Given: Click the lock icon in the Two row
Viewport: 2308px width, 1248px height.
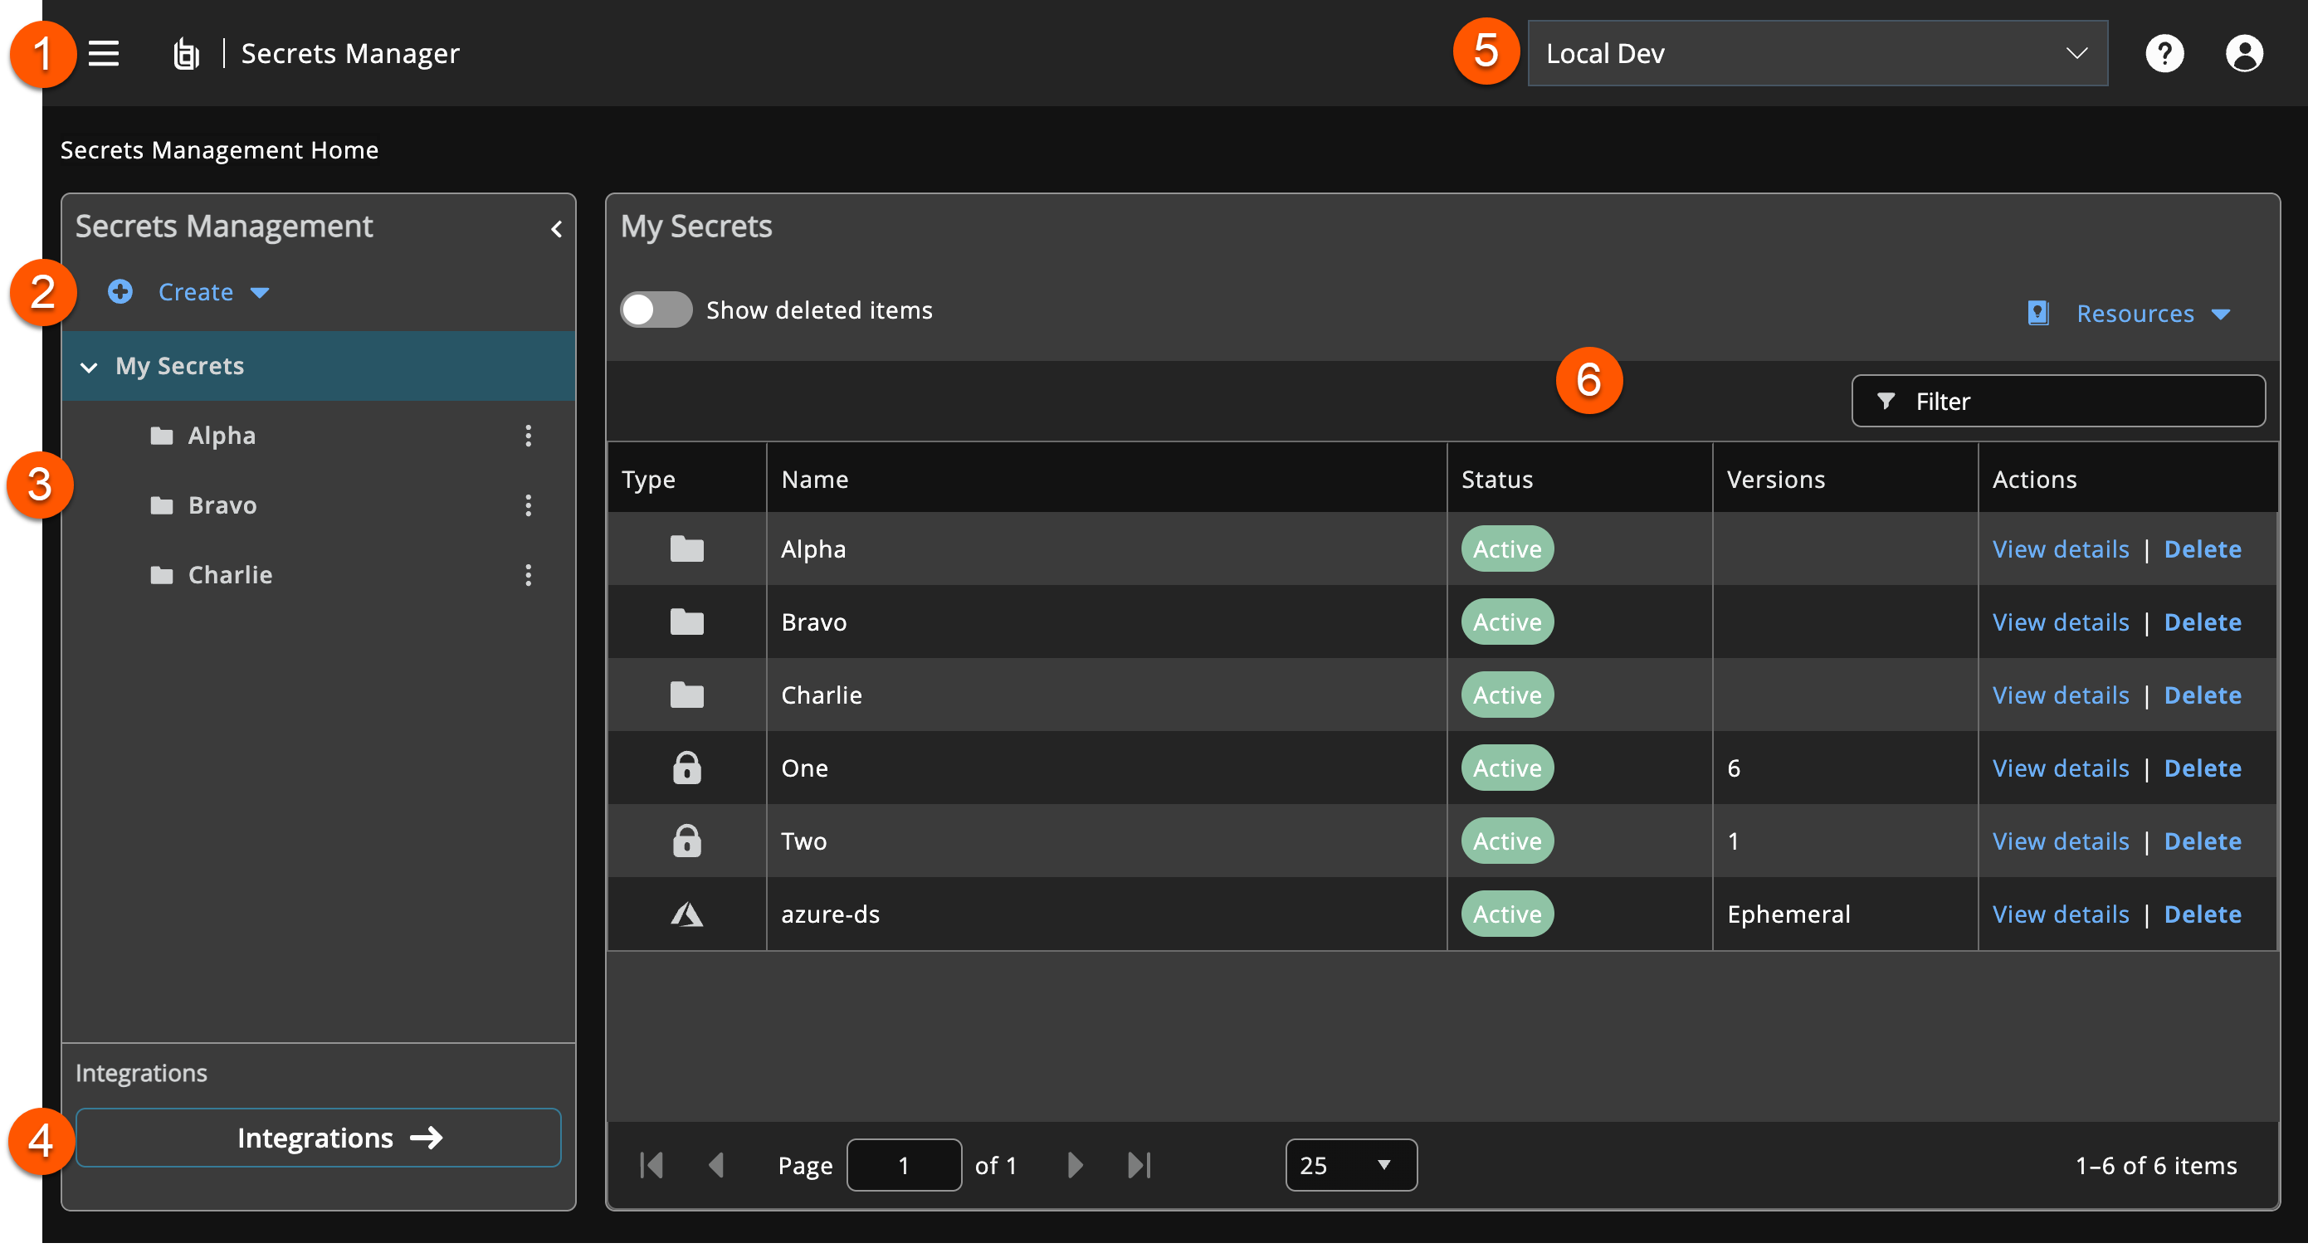Looking at the screenshot, I should pyautogui.click(x=686, y=841).
